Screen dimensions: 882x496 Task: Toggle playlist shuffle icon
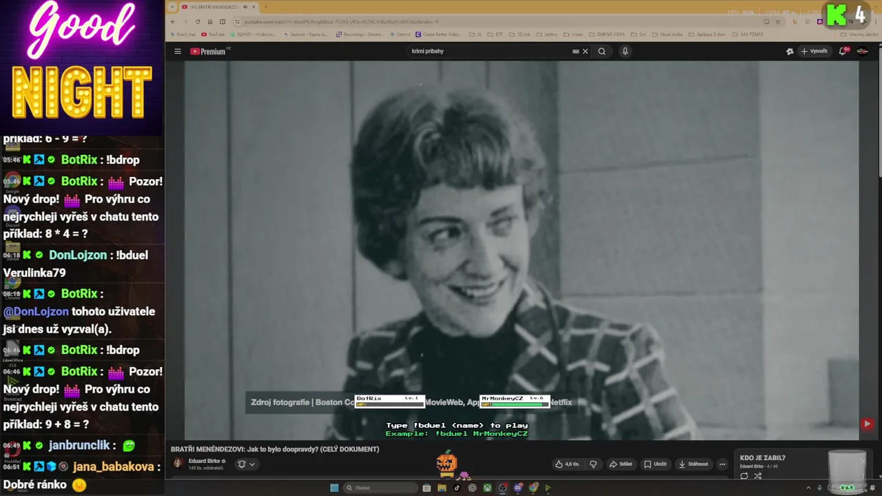click(x=758, y=476)
